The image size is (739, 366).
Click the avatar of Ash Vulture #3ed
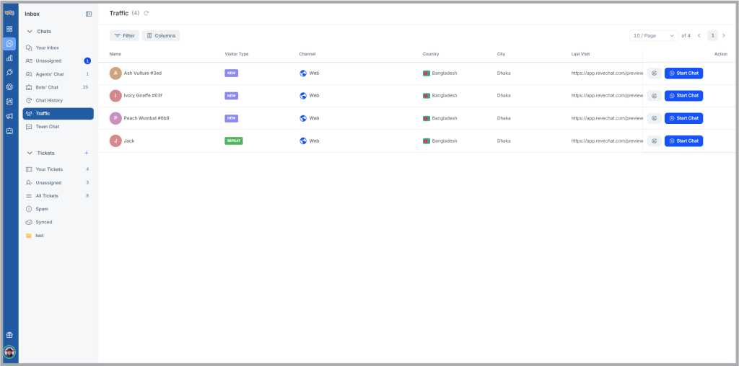(115, 73)
